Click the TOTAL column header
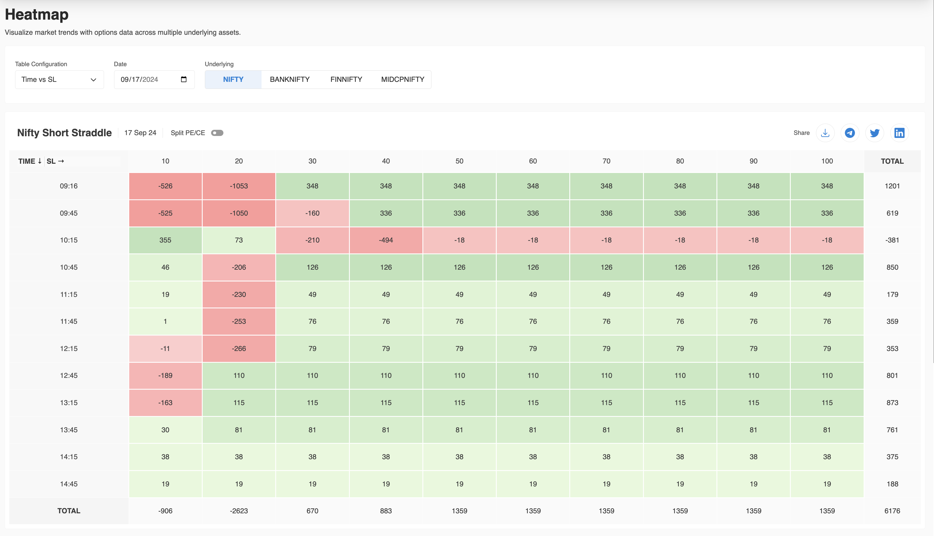Screen dimensions: 934x536 (892, 161)
